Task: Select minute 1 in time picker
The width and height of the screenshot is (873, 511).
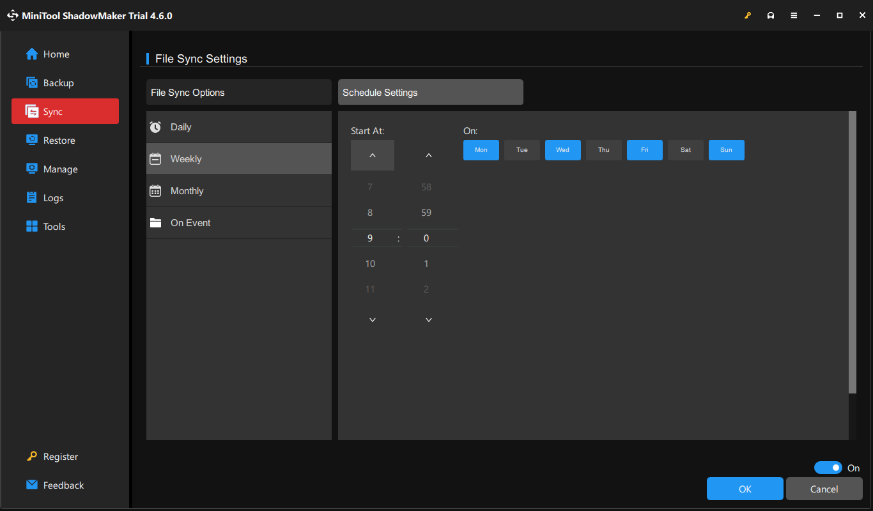Action: tap(426, 264)
